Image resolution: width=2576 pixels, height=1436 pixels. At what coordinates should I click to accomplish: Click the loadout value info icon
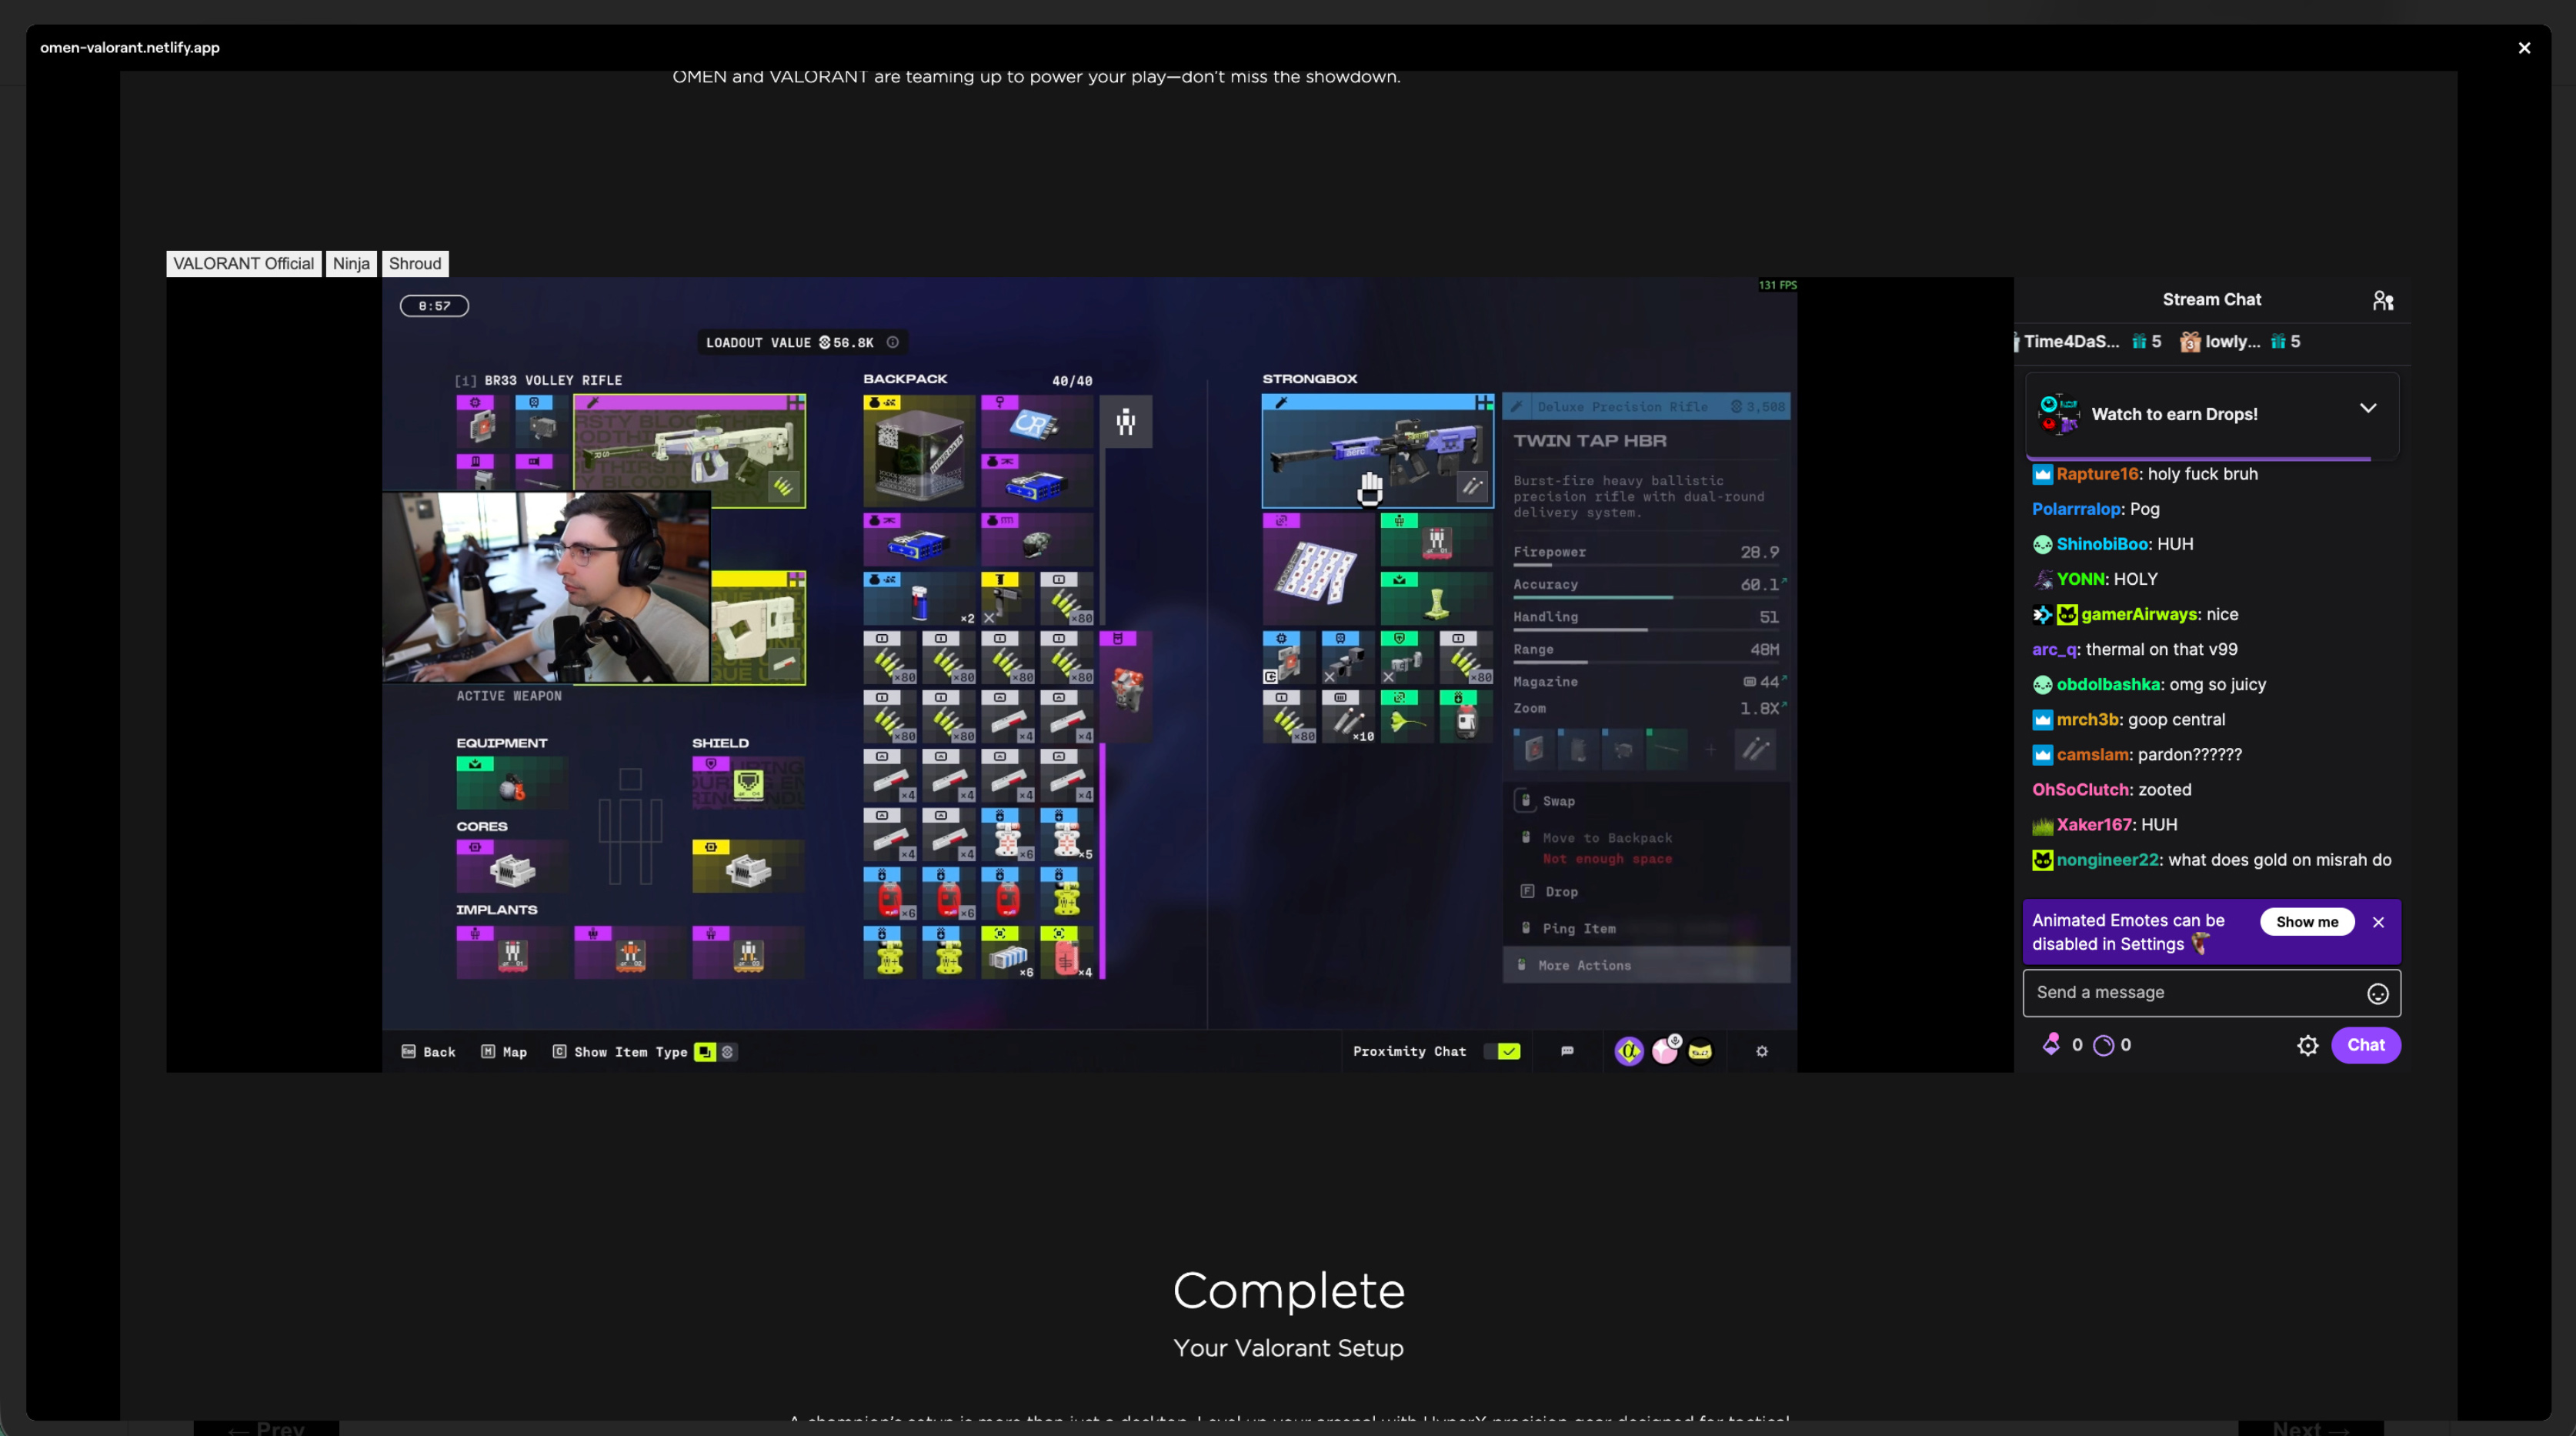pos(893,342)
